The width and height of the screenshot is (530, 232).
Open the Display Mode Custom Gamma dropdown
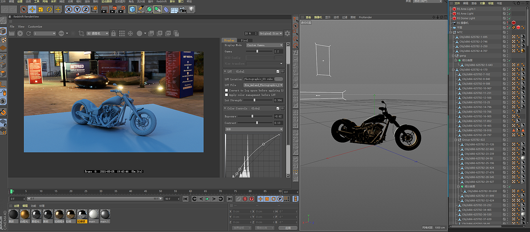265,45
